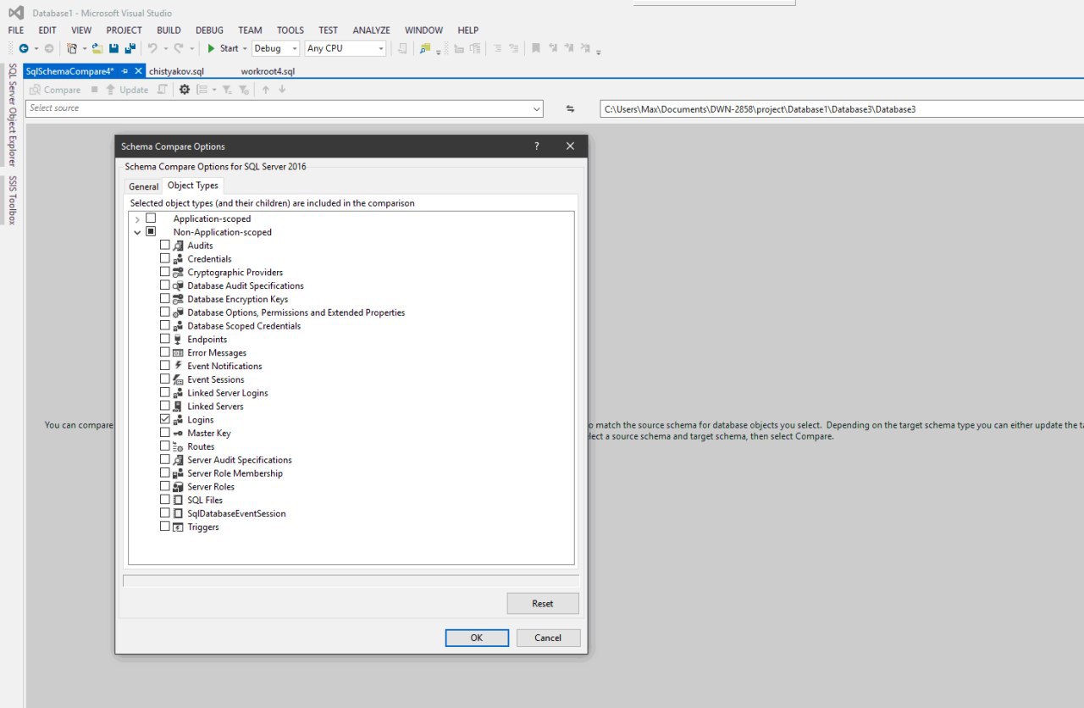Check the Triggers checkbox

pyautogui.click(x=165, y=527)
